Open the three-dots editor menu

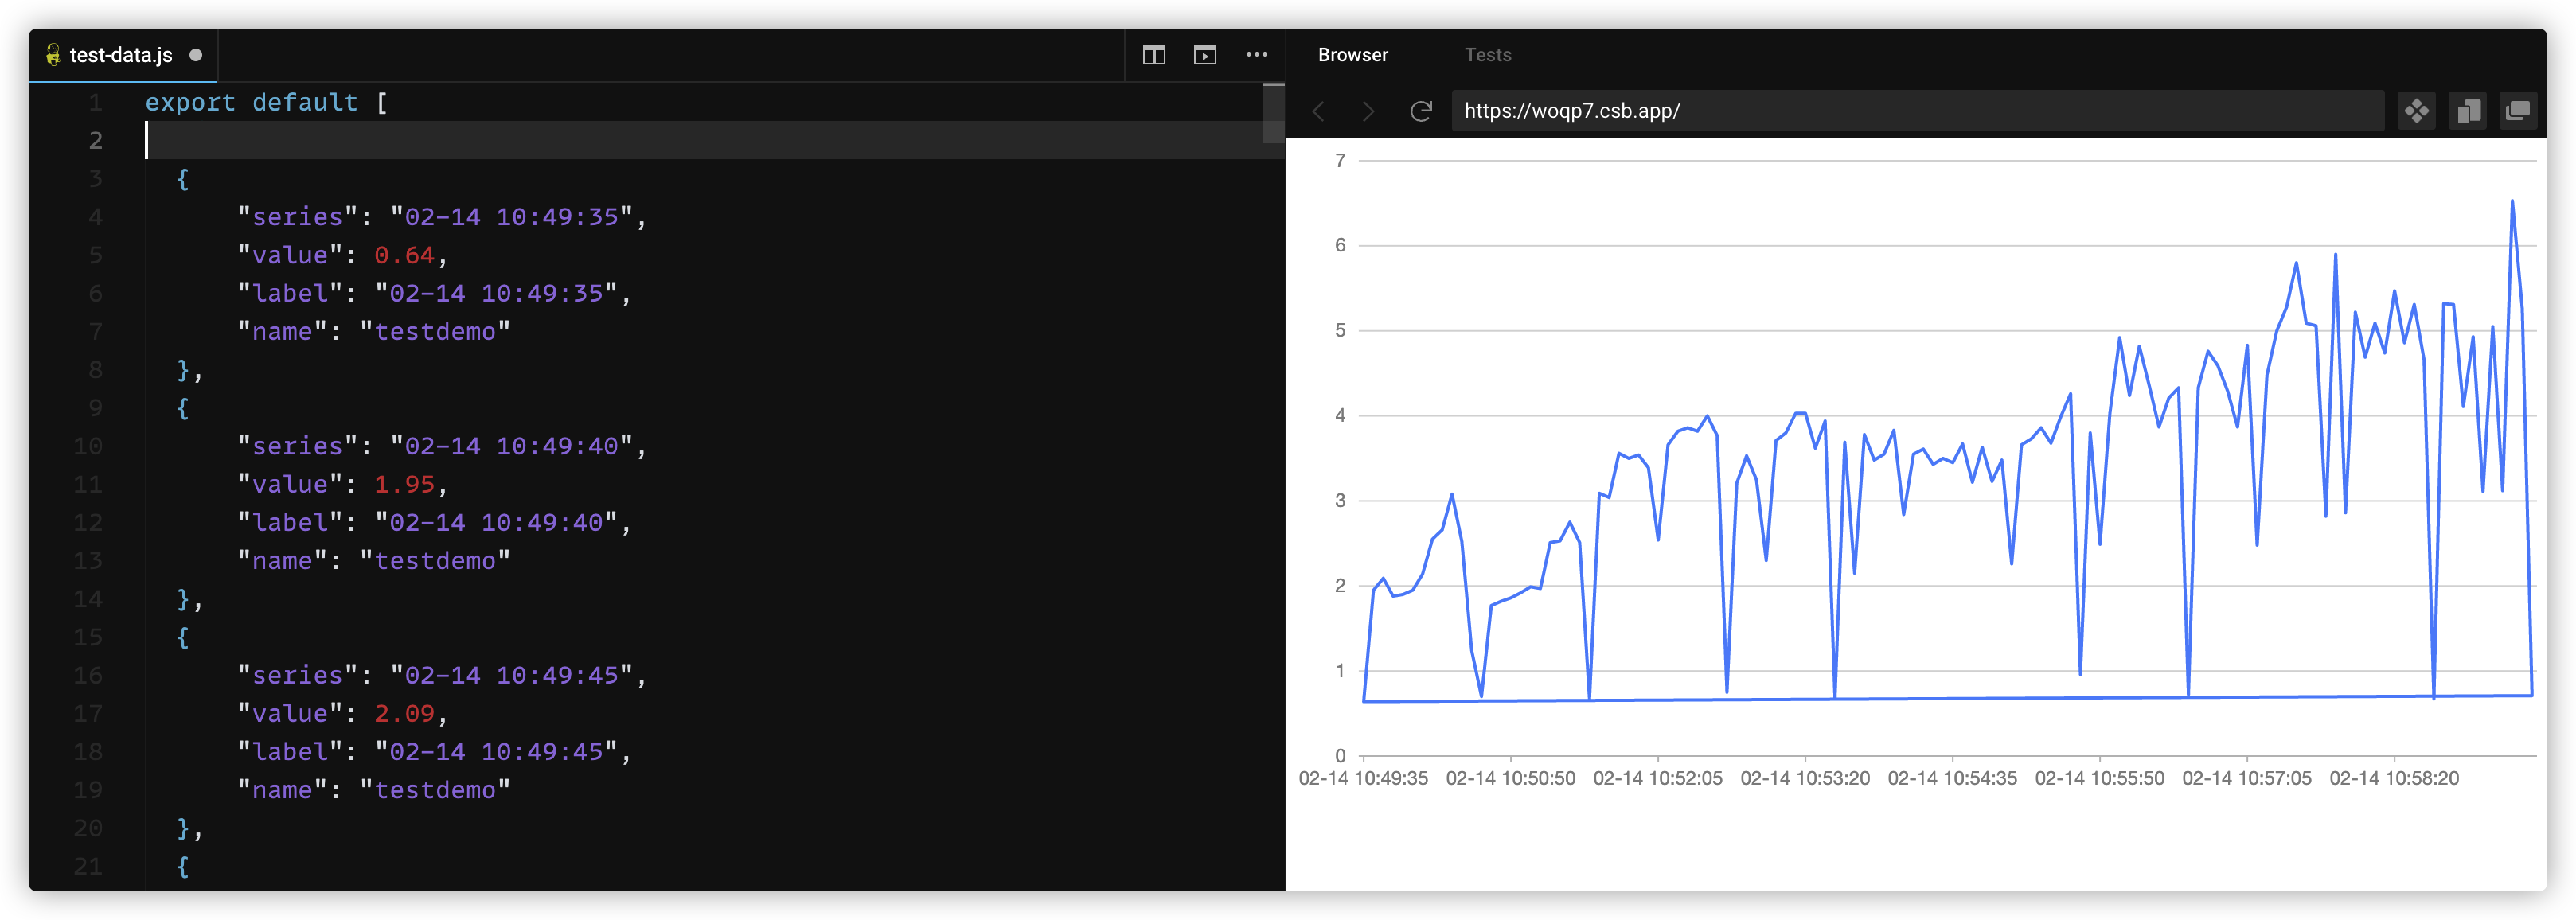(x=1256, y=55)
